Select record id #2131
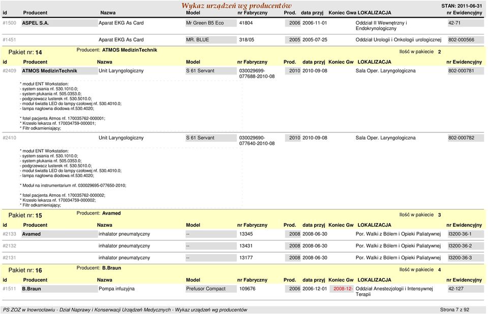The width and height of the screenshot is (488, 314). [9, 258]
